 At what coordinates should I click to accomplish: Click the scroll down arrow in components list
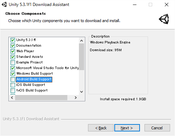pyautogui.click(x=82, y=92)
